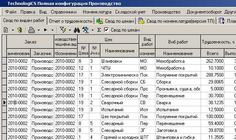Open dropdown arrow next to document icon
236x140 pixels.
pos(13,30)
